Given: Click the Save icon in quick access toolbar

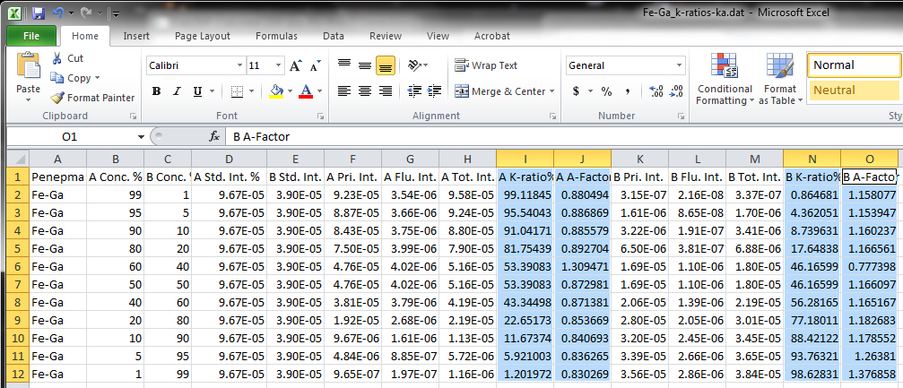Looking at the screenshot, I should pyautogui.click(x=38, y=13).
